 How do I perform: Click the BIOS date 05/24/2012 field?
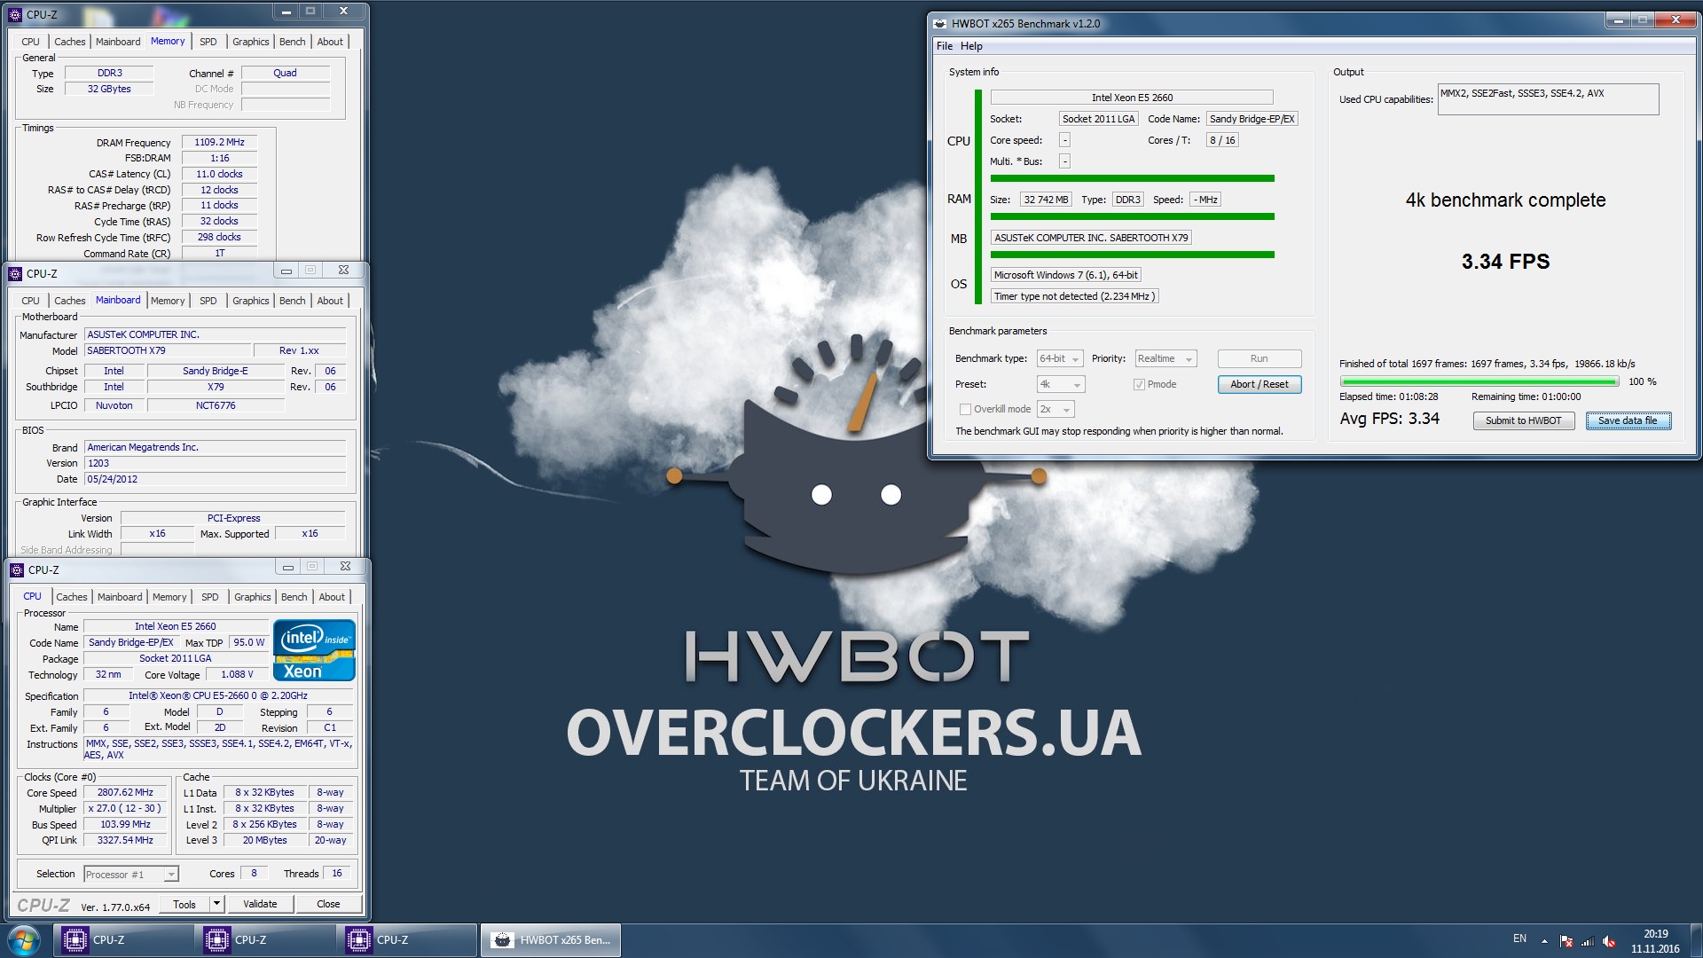coord(215,479)
